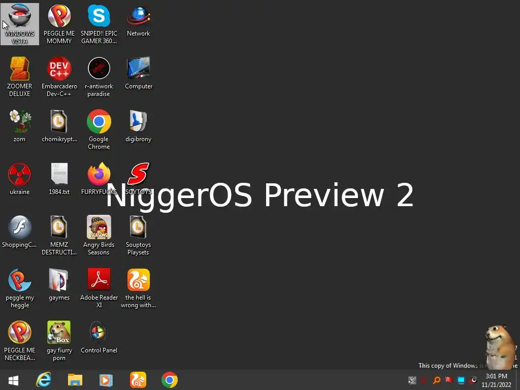Launch Internet Explorer from the taskbar
The height and width of the screenshot is (390, 520).
coord(44,380)
